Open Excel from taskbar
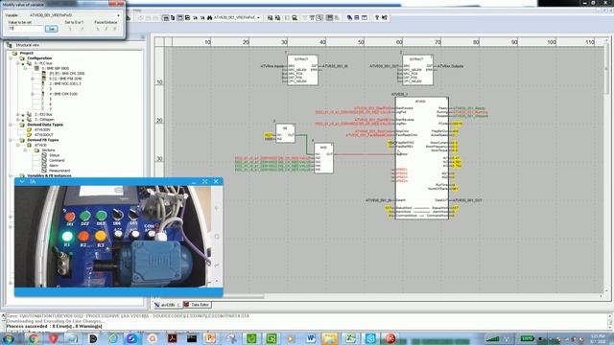This screenshot has height=345, width=614. 349,338
